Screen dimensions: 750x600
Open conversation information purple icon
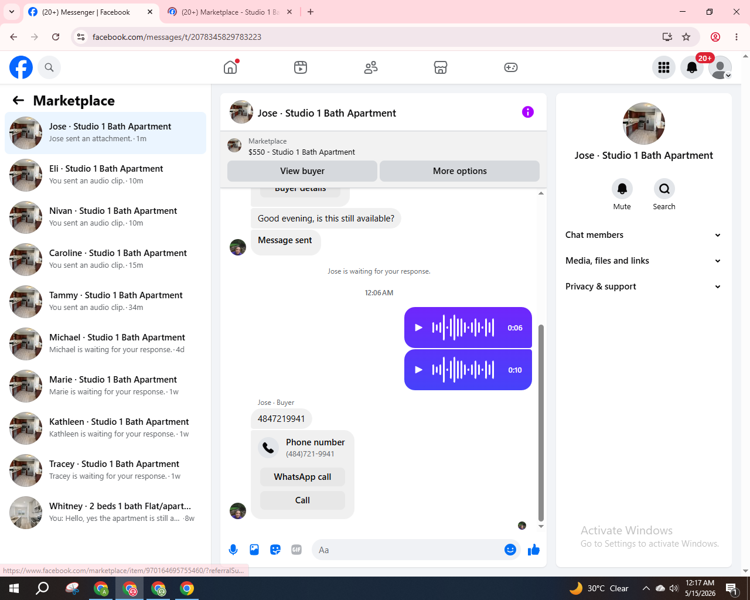[x=528, y=112]
